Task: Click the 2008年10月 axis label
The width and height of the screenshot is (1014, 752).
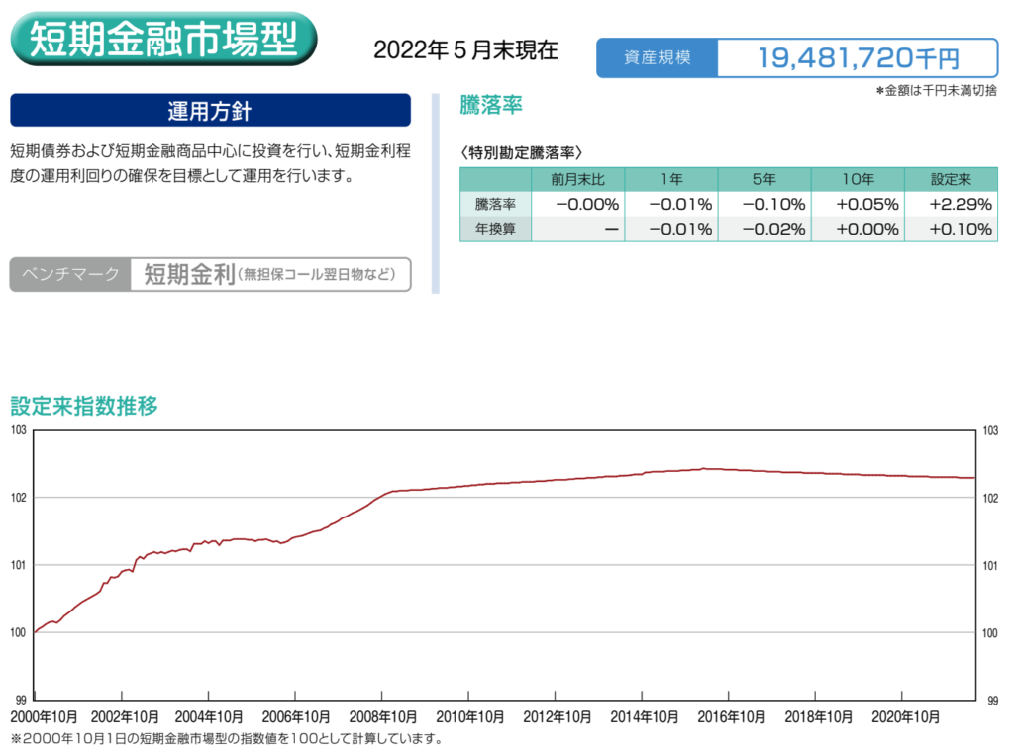Action: click(381, 717)
